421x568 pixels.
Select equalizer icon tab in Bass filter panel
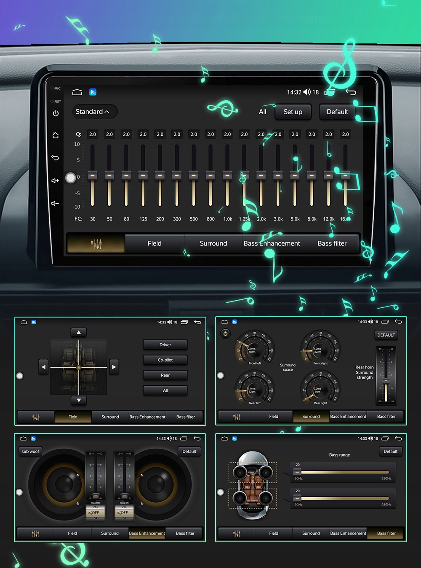coord(237,533)
